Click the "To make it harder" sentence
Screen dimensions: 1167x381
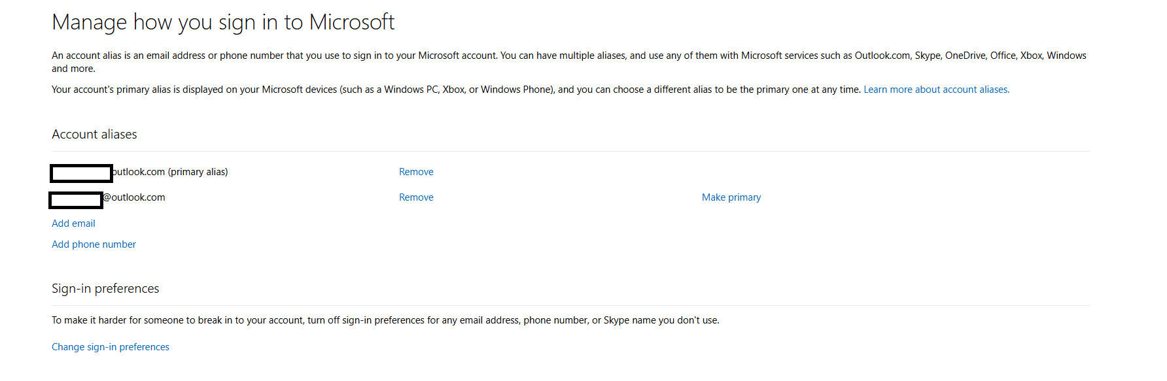(385, 320)
